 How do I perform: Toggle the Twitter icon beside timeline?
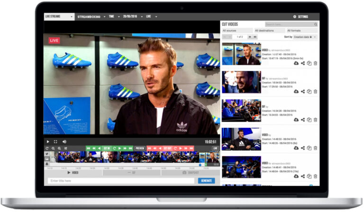point(47,154)
